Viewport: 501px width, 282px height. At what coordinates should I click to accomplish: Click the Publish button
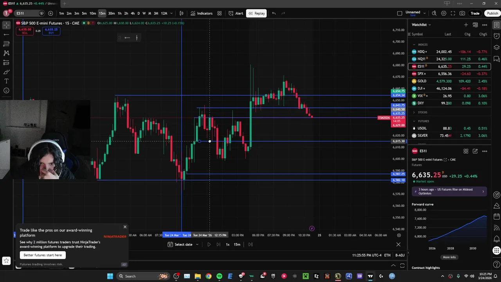tap(492, 13)
